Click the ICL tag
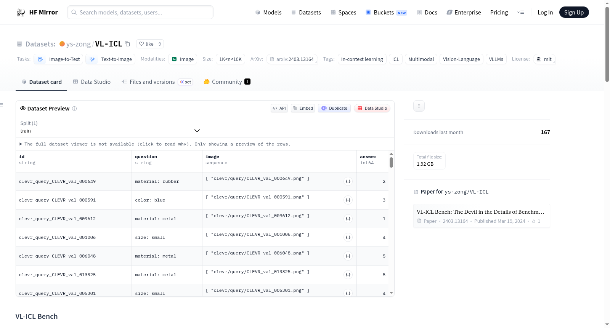The width and height of the screenshot is (610, 328). coord(396,59)
